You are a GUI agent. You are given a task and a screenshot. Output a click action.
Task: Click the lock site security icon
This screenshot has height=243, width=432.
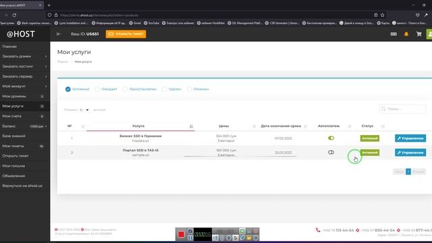(56, 15)
